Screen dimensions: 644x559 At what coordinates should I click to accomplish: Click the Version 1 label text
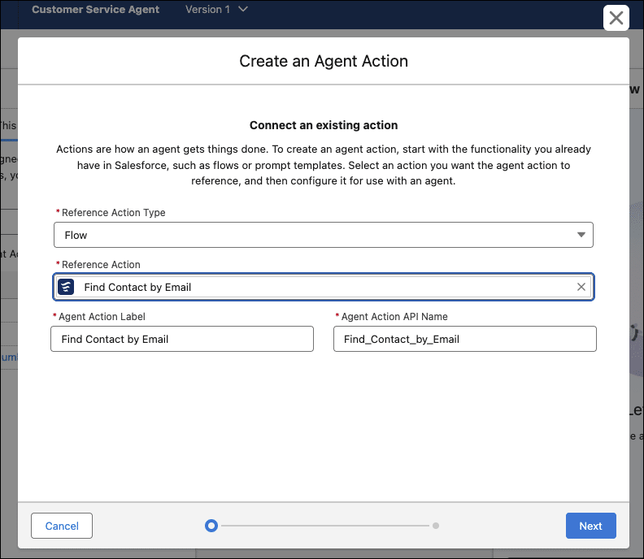pyautogui.click(x=207, y=10)
